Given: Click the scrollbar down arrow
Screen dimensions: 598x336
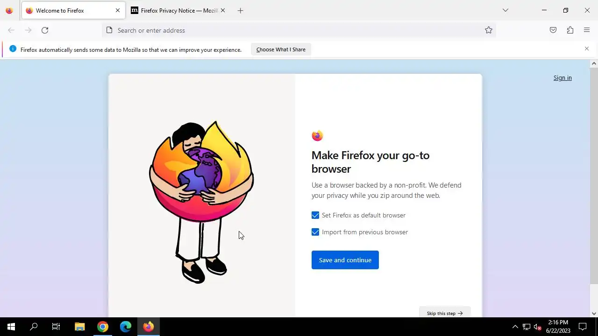Looking at the screenshot, I should point(594,314).
